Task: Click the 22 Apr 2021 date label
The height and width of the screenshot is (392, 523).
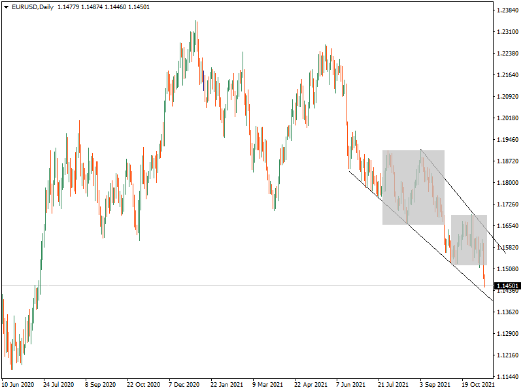Action: pos(311,385)
